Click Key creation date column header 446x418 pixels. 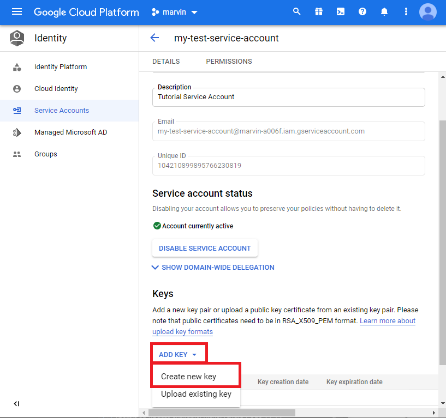283,382
